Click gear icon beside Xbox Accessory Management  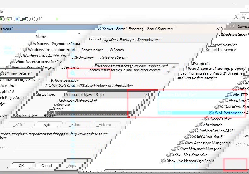pos(181,143)
